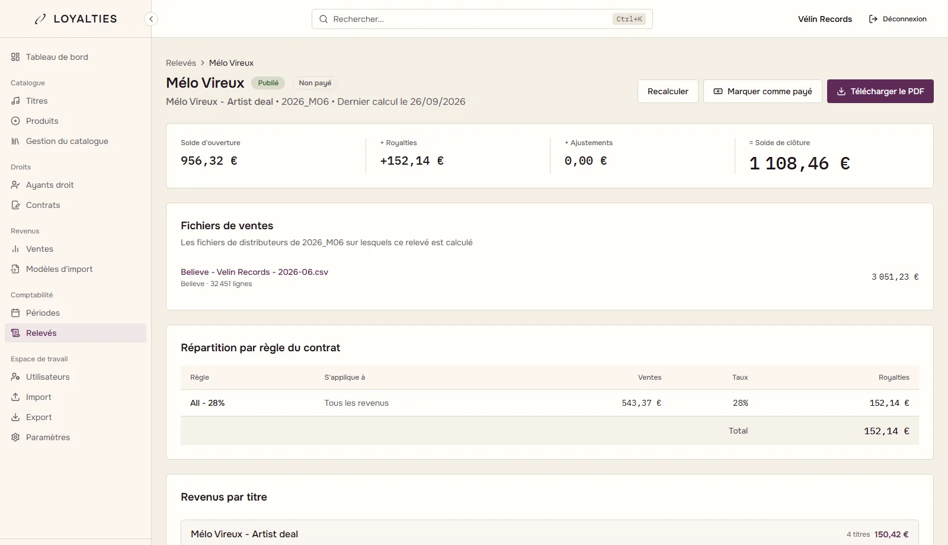Click the Gestion du catalogue library icon
Viewport: 948px width, 545px height.
coord(15,141)
